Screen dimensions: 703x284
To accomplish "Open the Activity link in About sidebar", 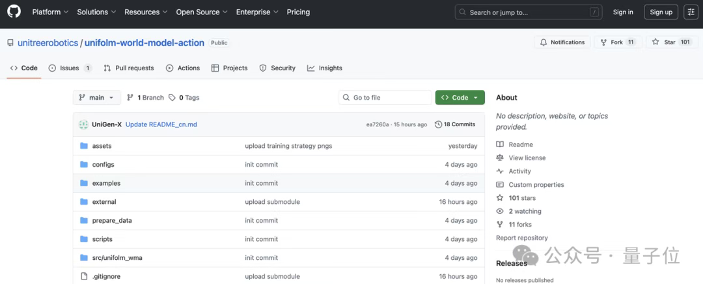I will (x=519, y=171).
